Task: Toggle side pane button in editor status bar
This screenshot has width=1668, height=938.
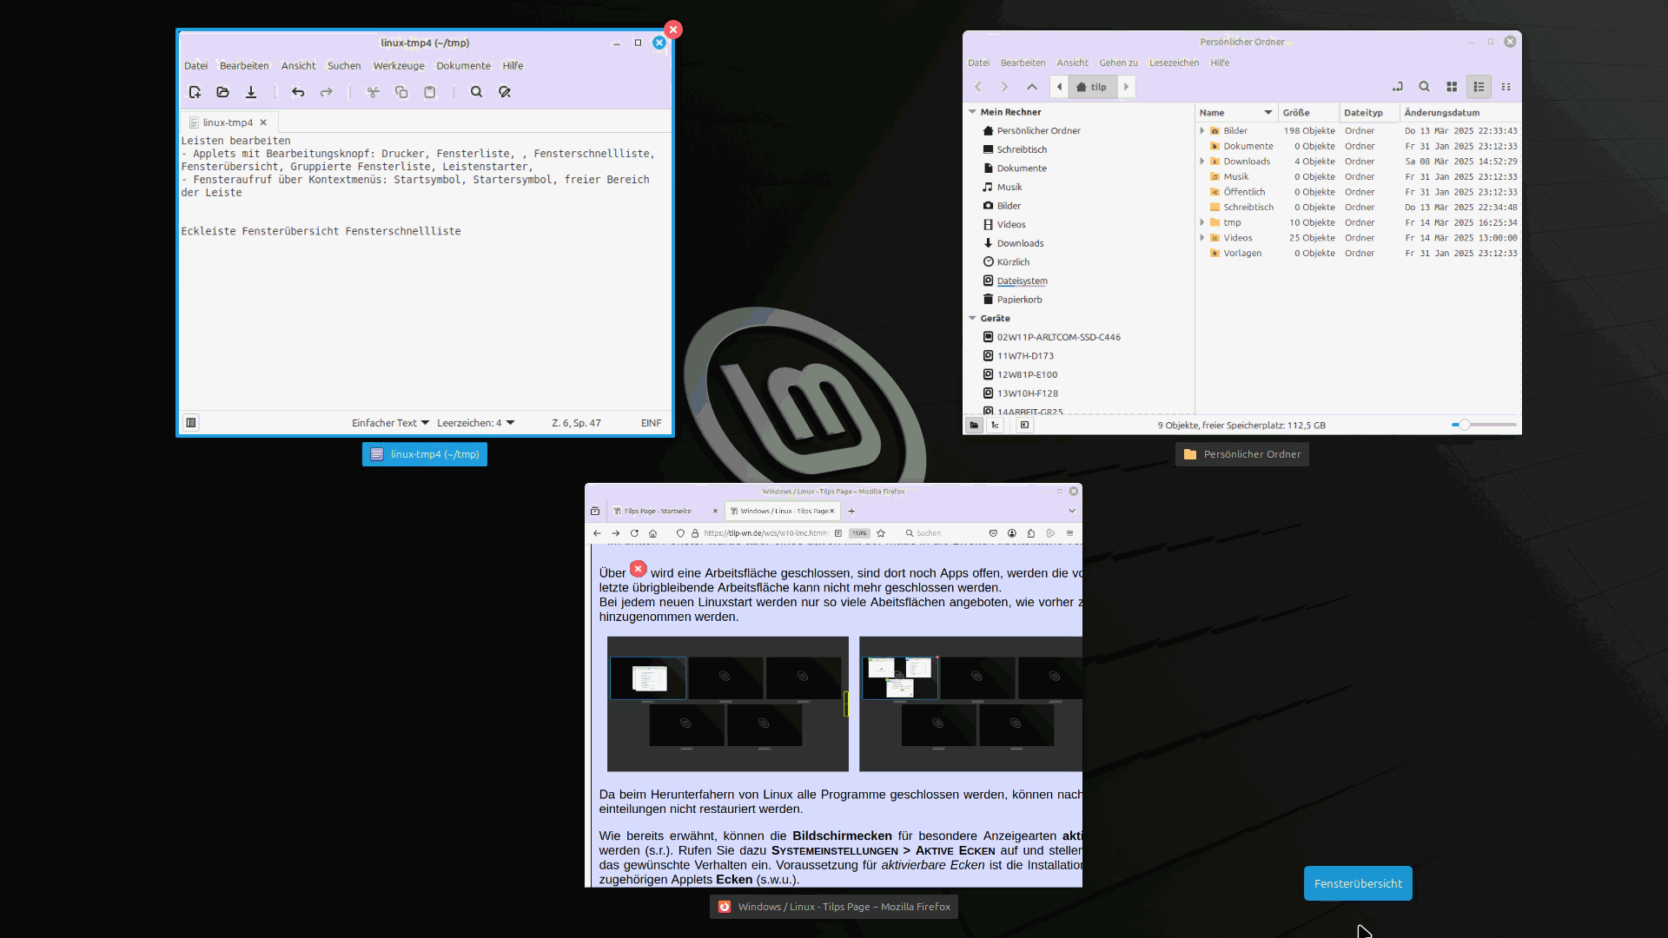Action: click(x=191, y=423)
